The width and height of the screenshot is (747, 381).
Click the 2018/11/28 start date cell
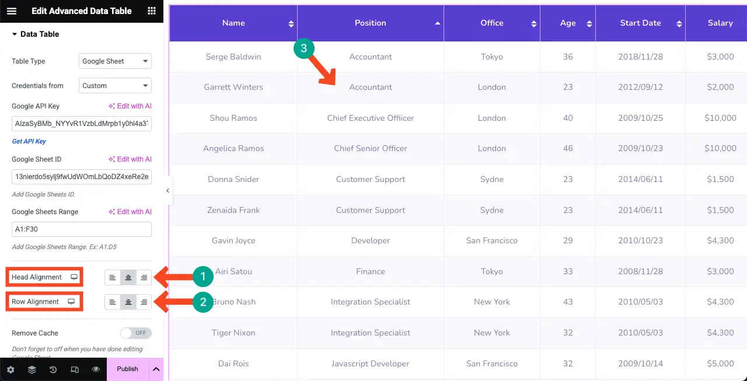coord(640,57)
